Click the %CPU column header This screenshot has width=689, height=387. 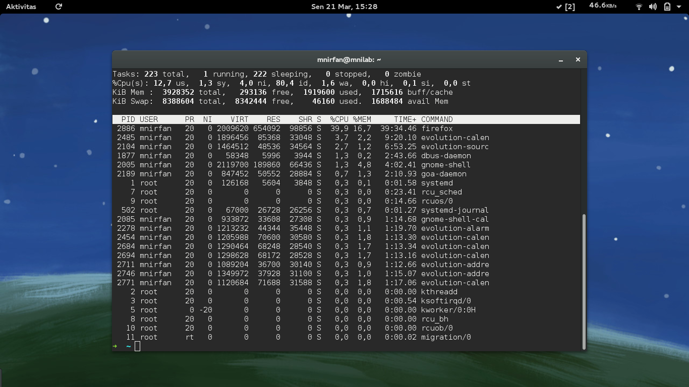pyautogui.click(x=339, y=119)
